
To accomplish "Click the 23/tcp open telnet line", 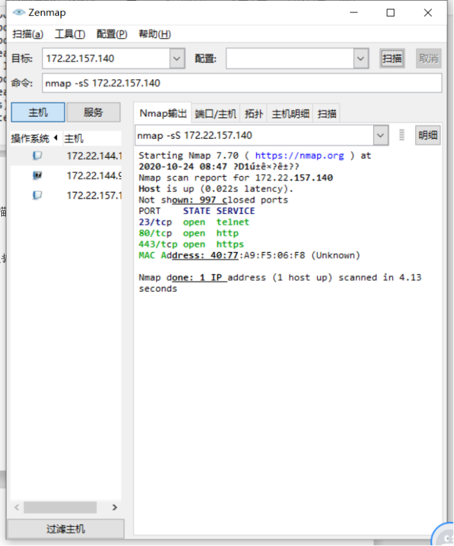I will pyautogui.click(x=194, y=222).
